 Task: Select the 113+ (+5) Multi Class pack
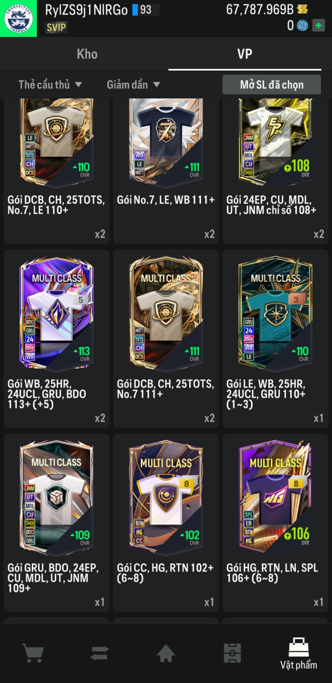pyautogui.click(x=57, y=338)
